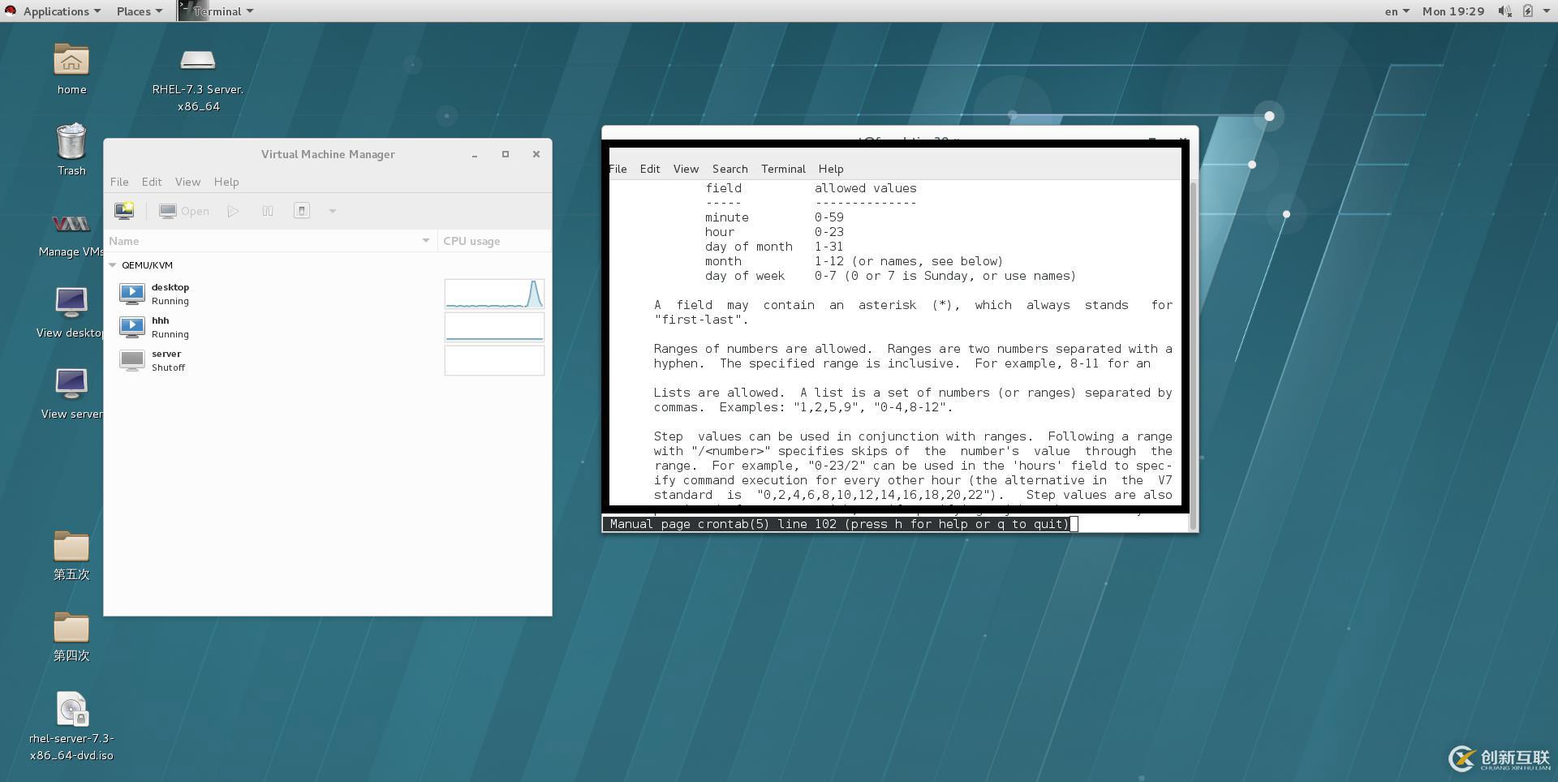Click the terminal window vertical scrollbar
Screen dimensions: 1558x782
point(1194,354)
